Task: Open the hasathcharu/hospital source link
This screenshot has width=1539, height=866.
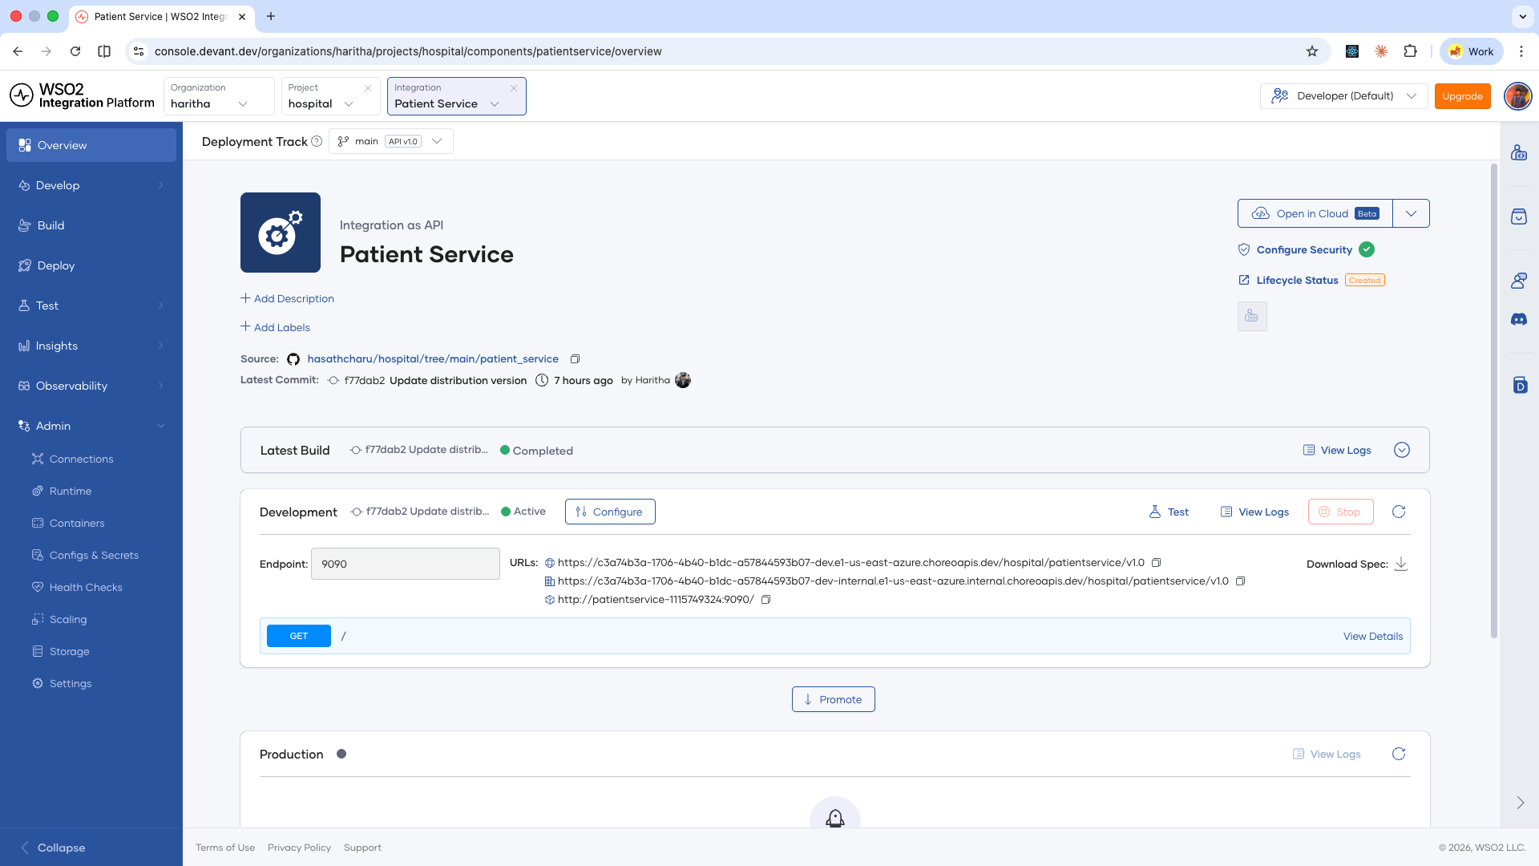Action: [x=433, y=359]
